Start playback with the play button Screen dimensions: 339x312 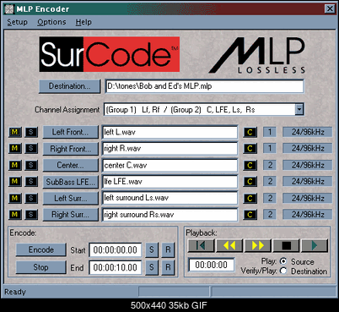[x=315, y=245]
